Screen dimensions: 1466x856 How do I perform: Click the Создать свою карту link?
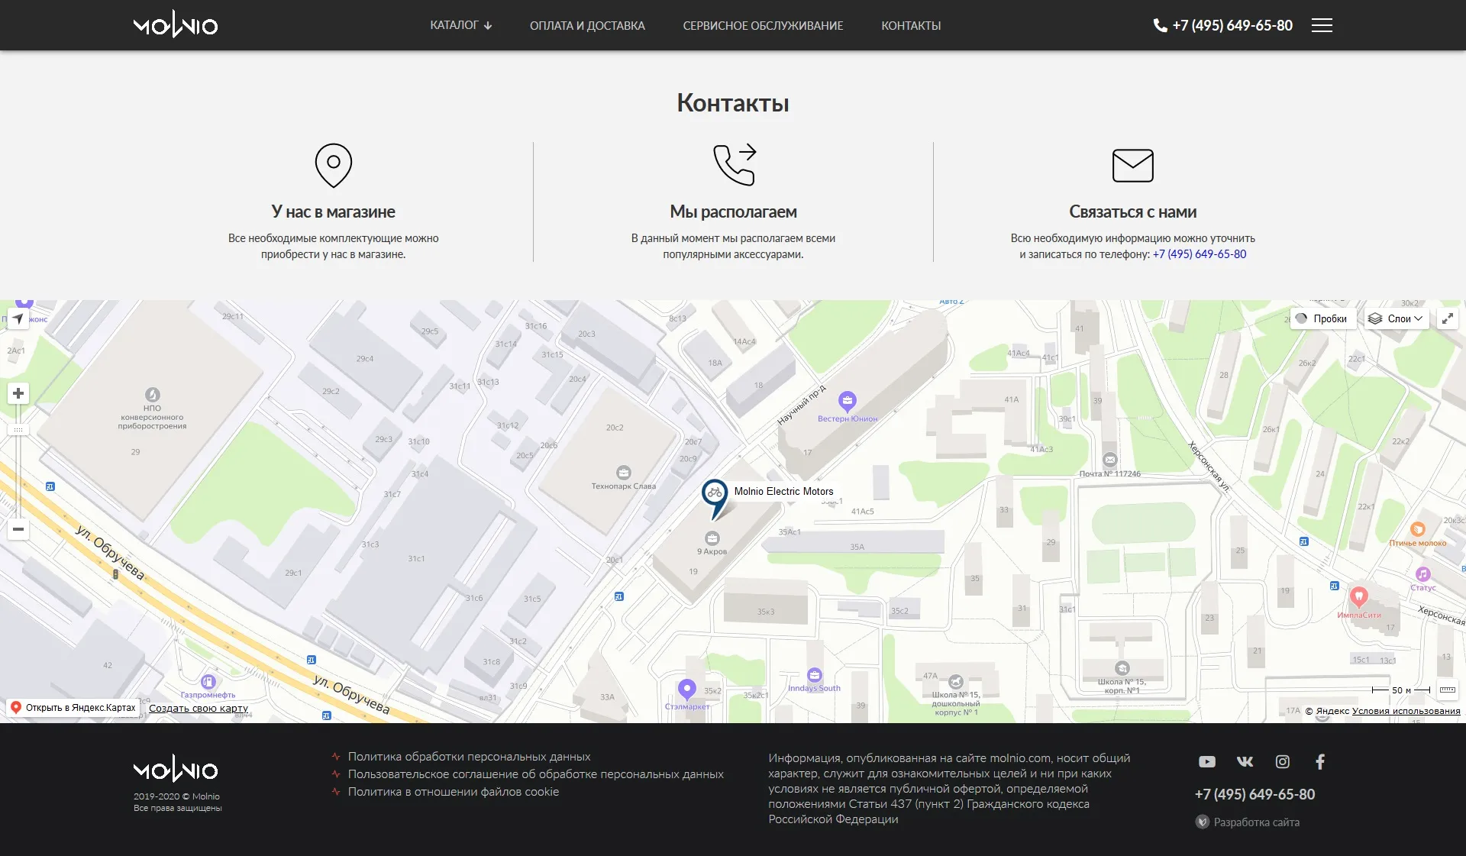click(199, 709)
